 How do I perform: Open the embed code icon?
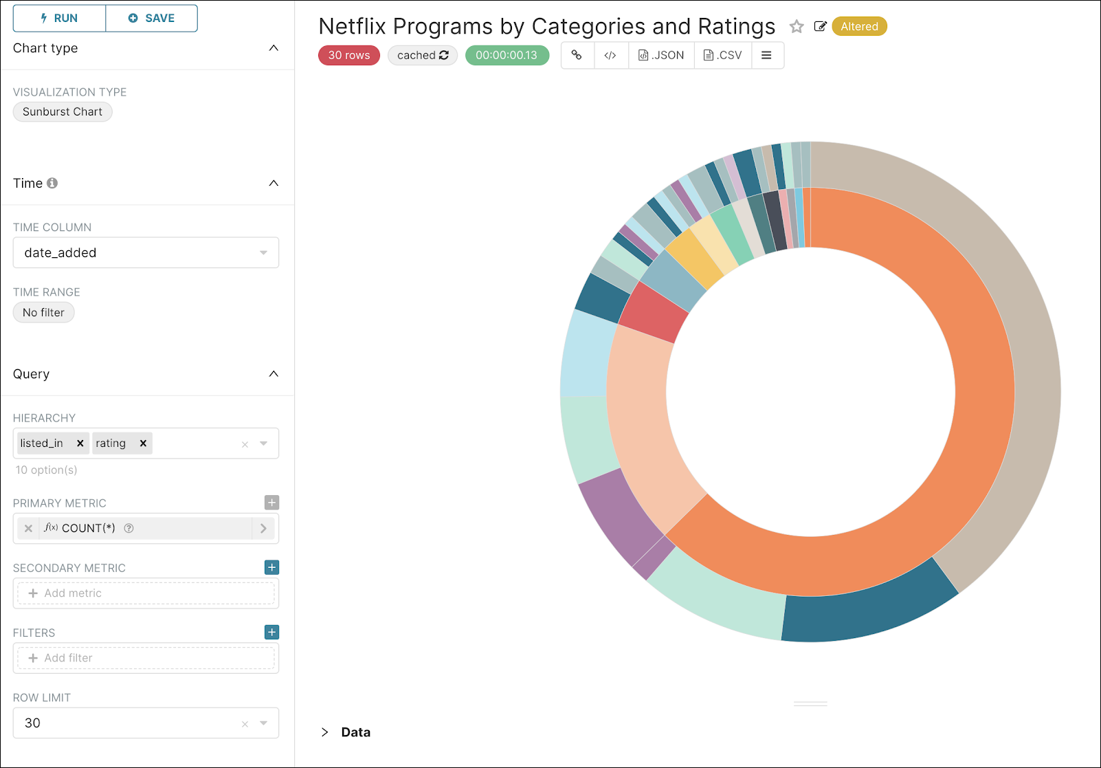click(x=610, y=56)
